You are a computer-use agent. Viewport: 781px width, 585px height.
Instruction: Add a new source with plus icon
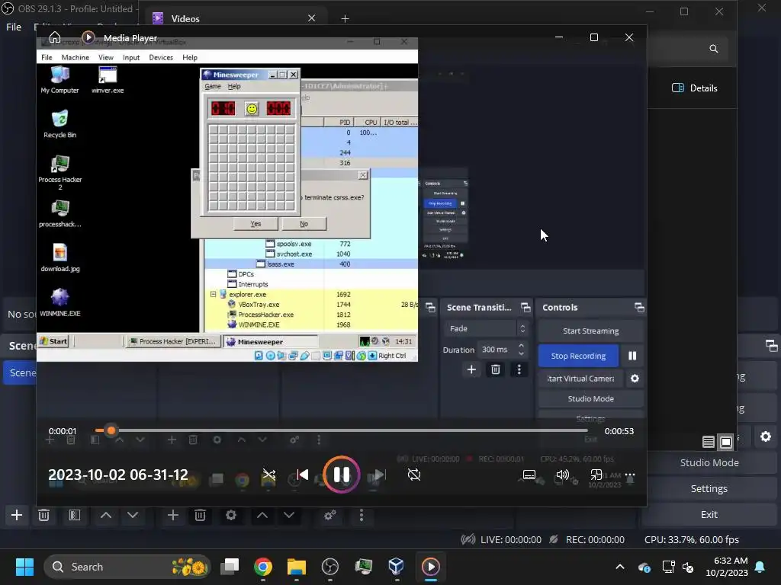(x=173, y=516)
